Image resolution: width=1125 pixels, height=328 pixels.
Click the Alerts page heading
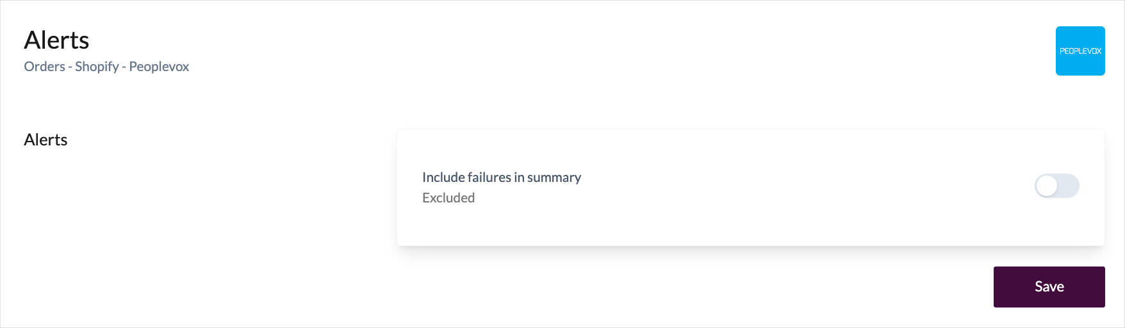tap(56, 40)
